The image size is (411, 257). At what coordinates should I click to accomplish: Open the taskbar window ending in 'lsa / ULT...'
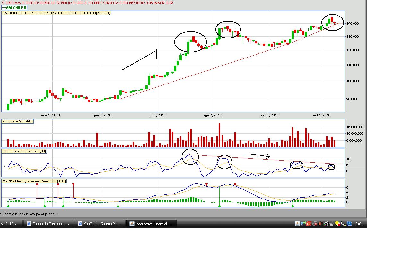(x=11, y=224)
